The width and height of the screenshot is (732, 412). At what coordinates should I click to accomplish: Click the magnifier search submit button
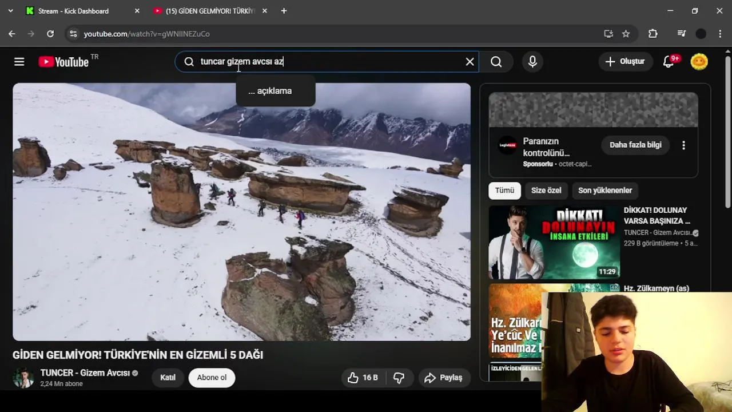tap(496, 62)
